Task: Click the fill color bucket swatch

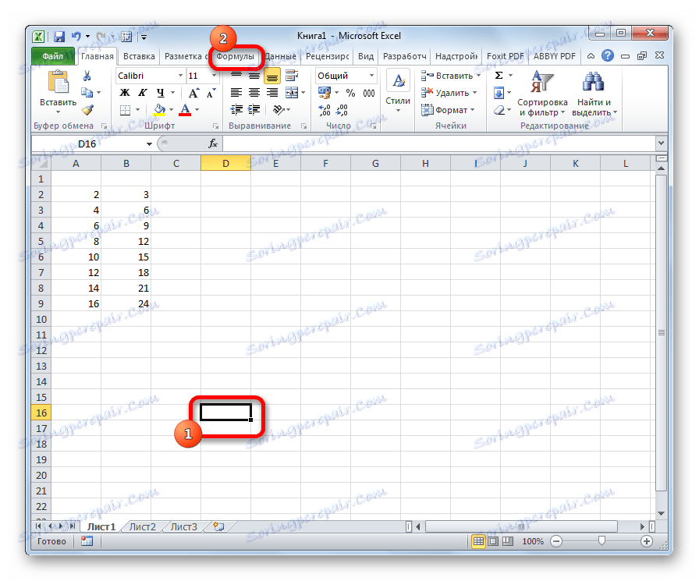Action: 159,110
